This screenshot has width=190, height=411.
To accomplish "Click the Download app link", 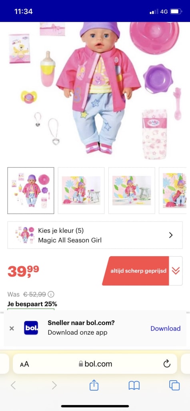I will [165, 328].
